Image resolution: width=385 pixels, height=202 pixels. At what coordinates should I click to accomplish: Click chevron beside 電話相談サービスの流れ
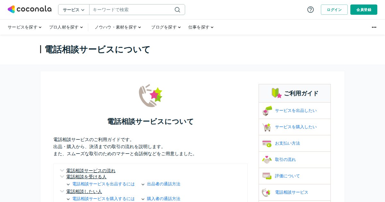click(62, 171)
